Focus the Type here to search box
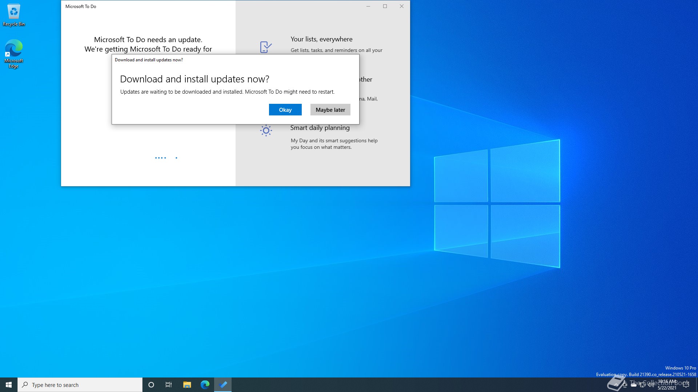The image size is (698, 392). (80, 385)
